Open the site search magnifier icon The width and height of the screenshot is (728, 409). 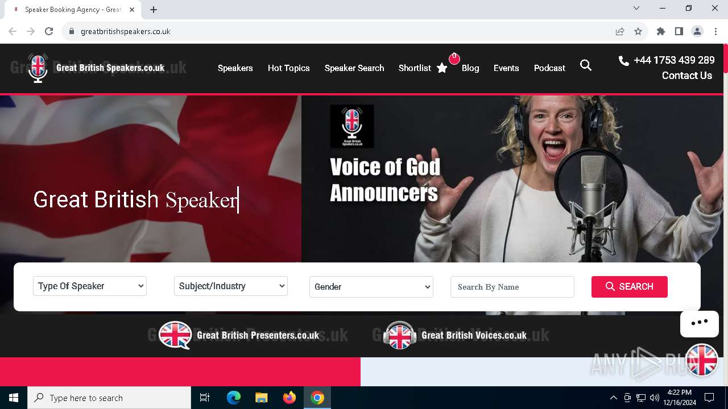586,66
